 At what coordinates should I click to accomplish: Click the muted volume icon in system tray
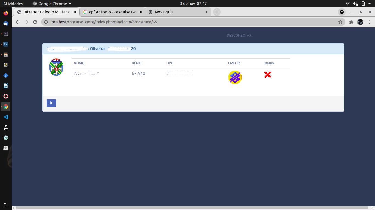coord(356,4)
